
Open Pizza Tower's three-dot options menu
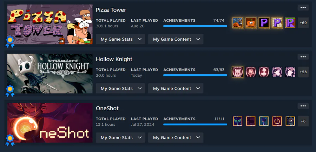click(x=303, y=8)
